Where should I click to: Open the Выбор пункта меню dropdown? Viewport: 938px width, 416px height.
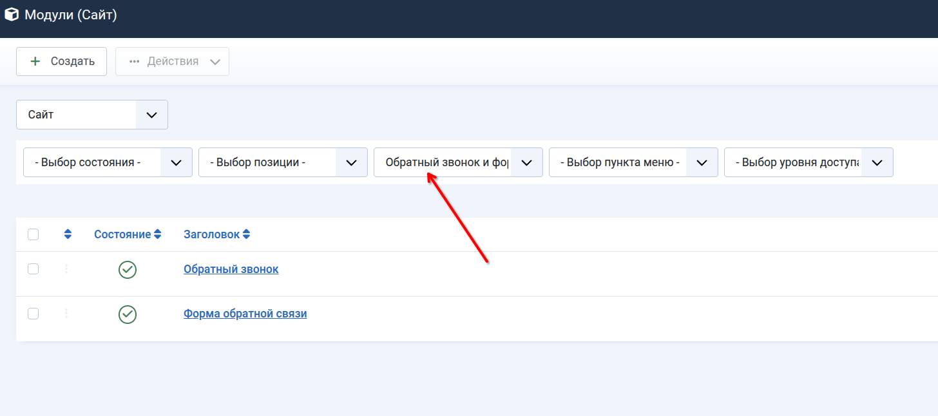[x=633, y=162]
